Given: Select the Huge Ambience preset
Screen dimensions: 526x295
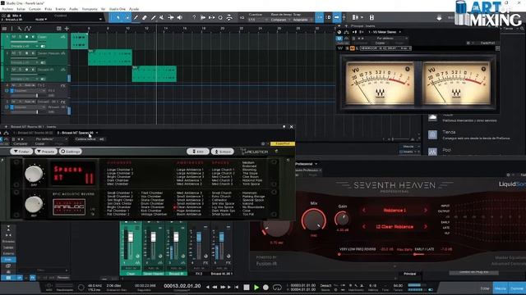Looking at the screenshot, I should (x=188, y=211).
